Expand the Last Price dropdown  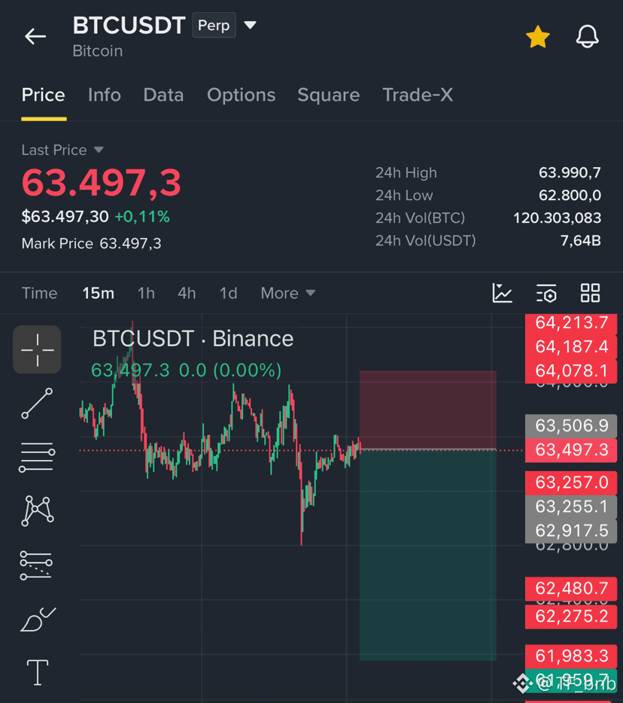[62, 150]
